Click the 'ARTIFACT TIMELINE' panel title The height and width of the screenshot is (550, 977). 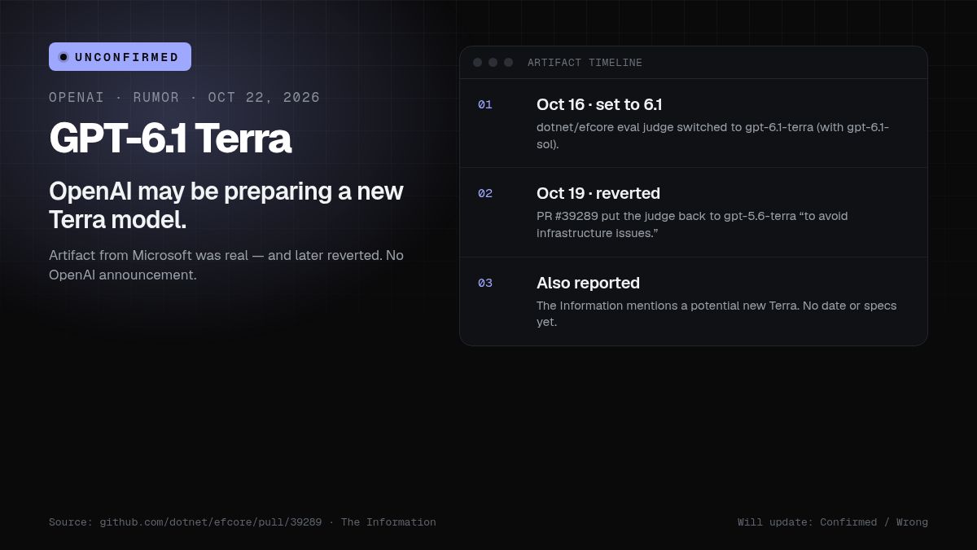[x=585, y=63]
